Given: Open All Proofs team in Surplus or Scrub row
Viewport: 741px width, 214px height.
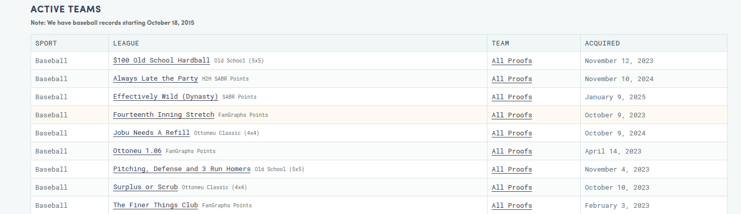Looking at the screenshot, I should click(x=511, y=187).
